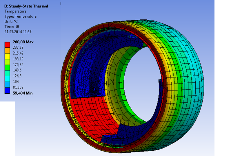The width and height of the screenshot is (231, 157).
Task: Click the red legend color band
Action: (7, 45)
